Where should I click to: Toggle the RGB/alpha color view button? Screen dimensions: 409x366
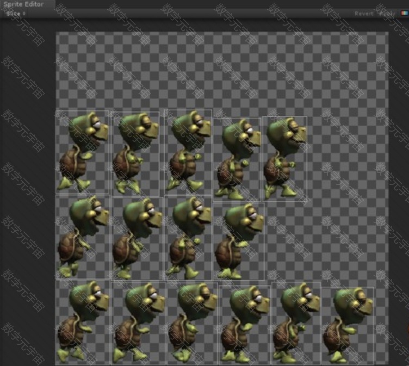tap(404, 14)
